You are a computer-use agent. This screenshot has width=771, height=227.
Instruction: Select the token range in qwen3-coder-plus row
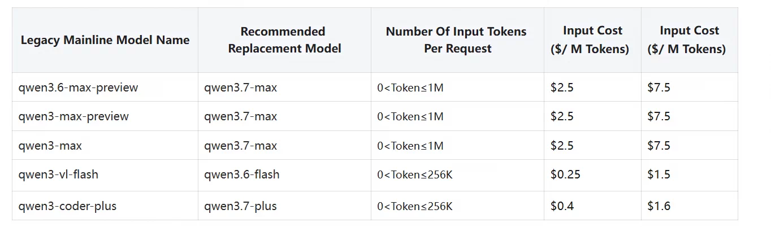(x=415, y=206)
